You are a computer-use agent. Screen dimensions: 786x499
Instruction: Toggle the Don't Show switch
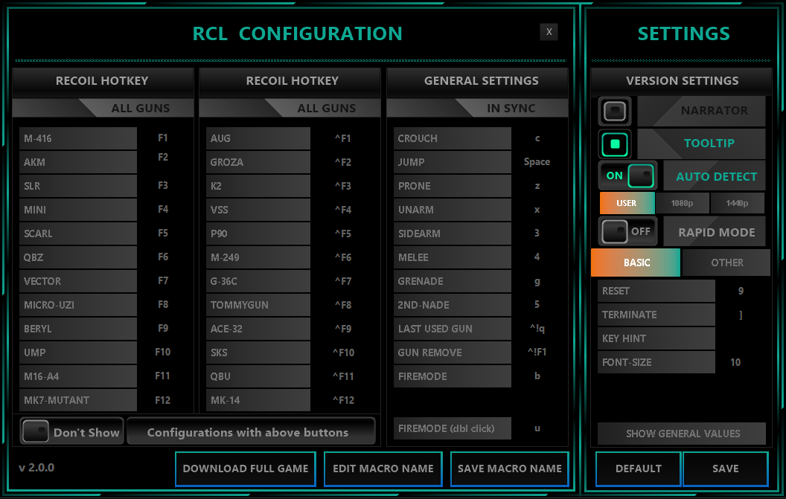coord(35,432)
